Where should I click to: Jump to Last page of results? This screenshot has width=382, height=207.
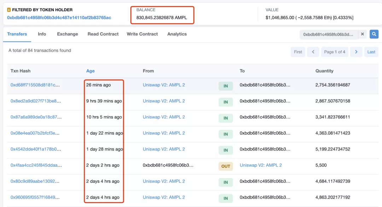[371, 52]
